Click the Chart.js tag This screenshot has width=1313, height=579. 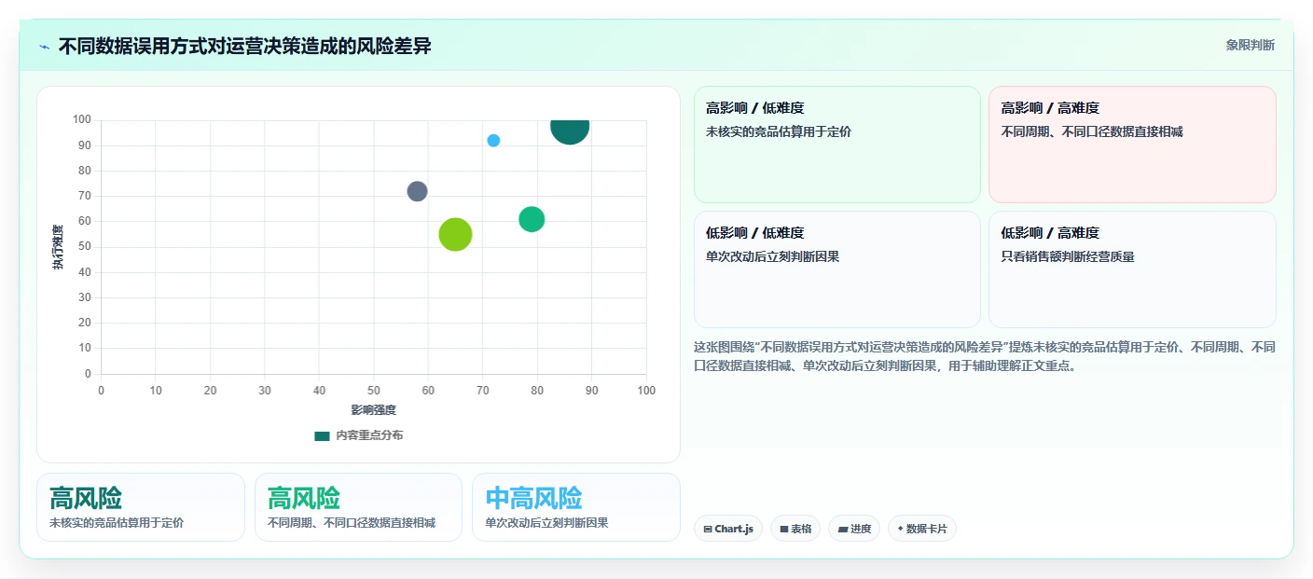tap(727, 529)
